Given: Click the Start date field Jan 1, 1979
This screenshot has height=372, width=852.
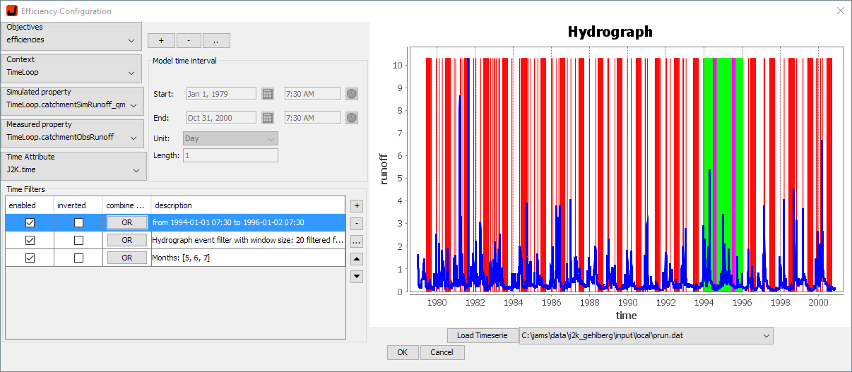Looking at the screenshot, I should (x=221, y=94).
